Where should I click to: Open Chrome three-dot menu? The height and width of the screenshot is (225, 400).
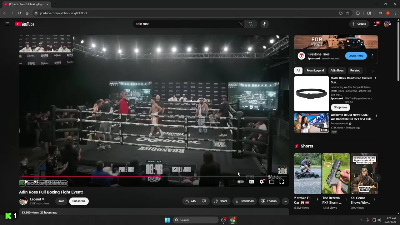click(396, 13)
